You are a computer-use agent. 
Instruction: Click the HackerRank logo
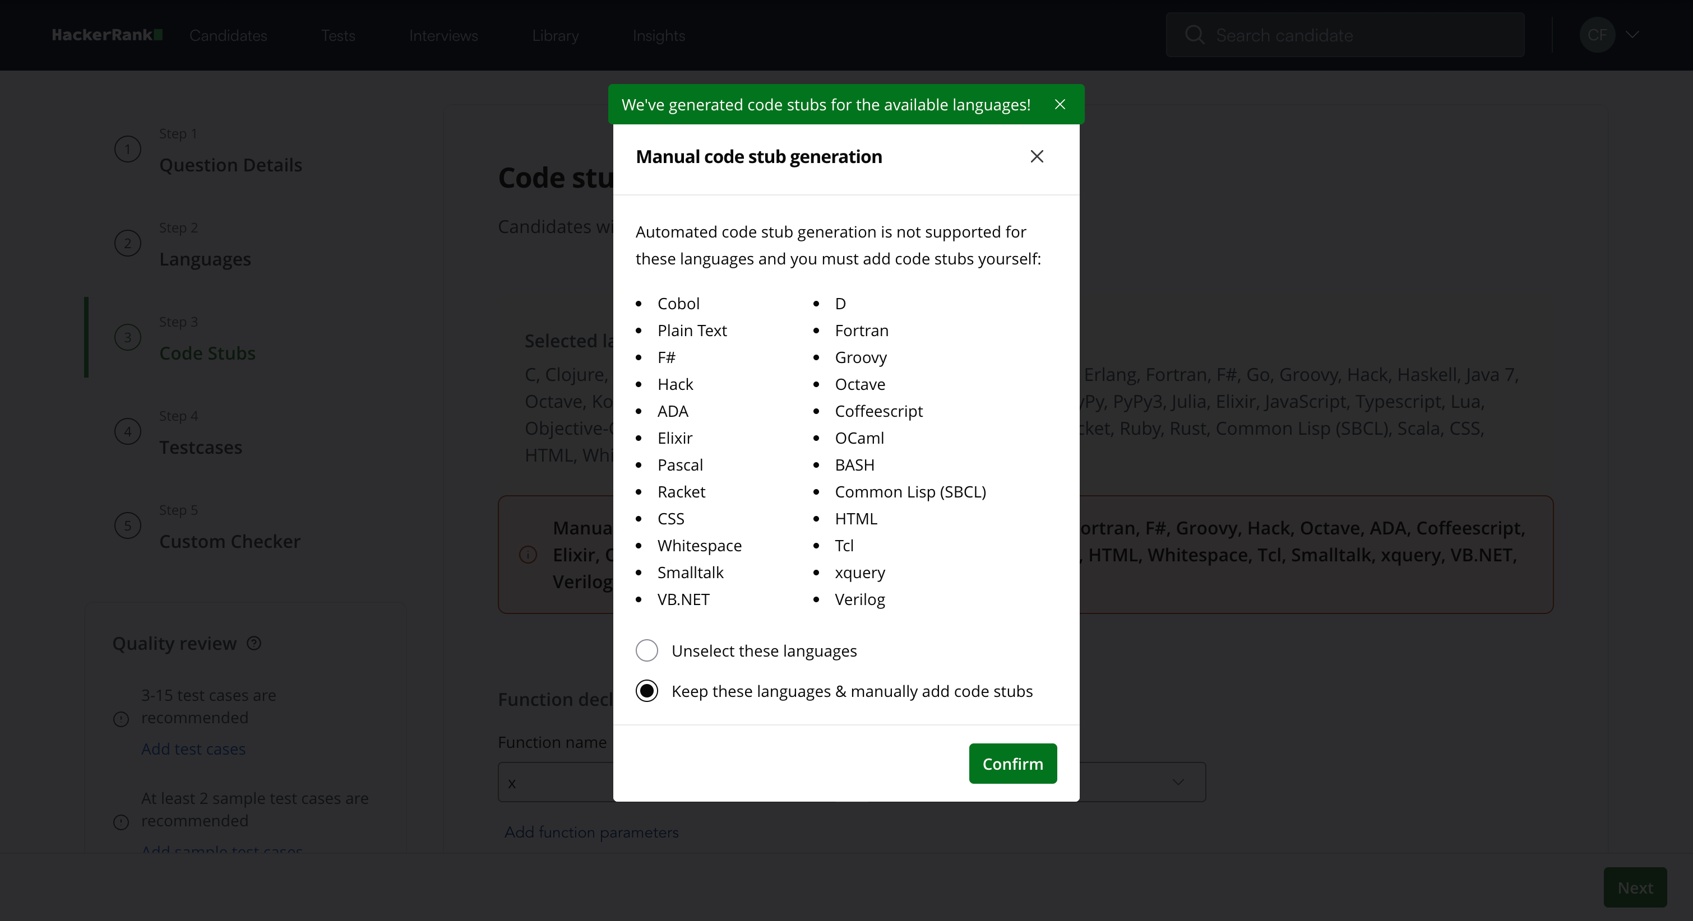point(107,35)
